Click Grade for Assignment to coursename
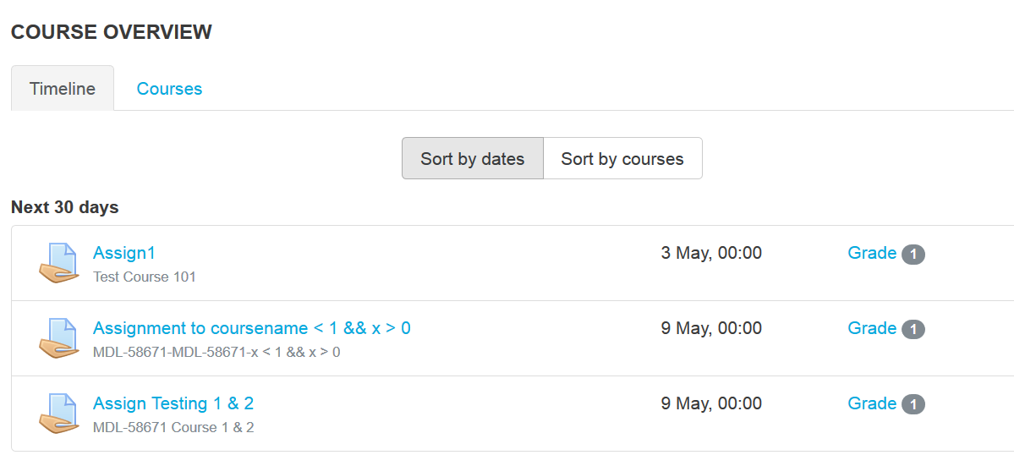The height and width of the screenshot is (466, 1014). [872, 328]
